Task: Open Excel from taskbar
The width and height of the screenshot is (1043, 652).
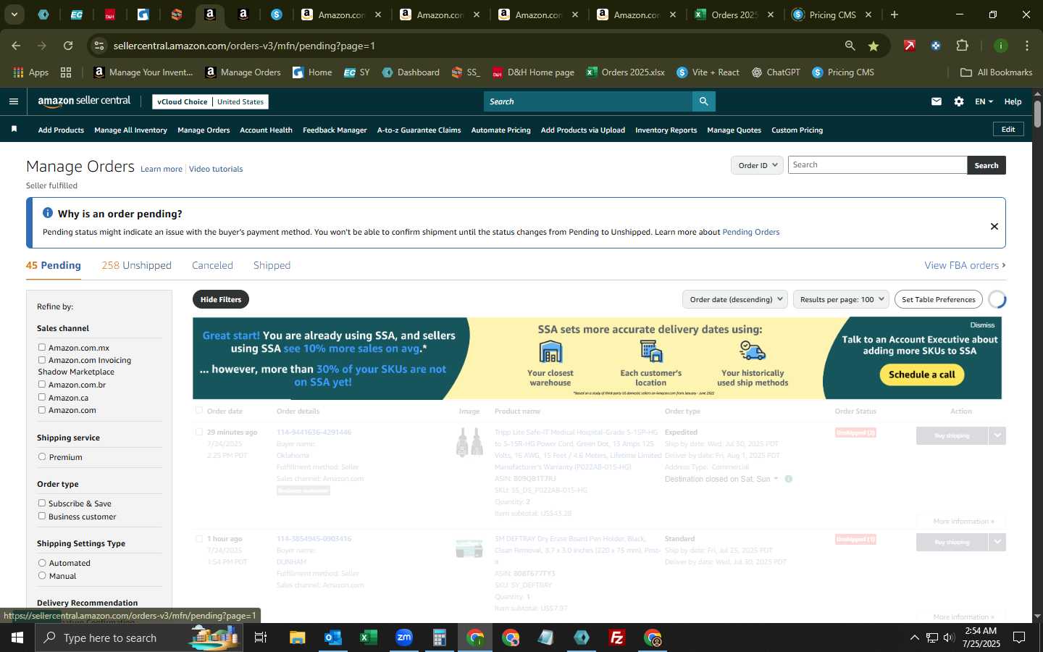Action: [369, 638]
